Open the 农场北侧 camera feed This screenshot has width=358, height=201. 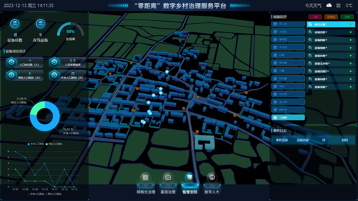[x=331, y=87]
